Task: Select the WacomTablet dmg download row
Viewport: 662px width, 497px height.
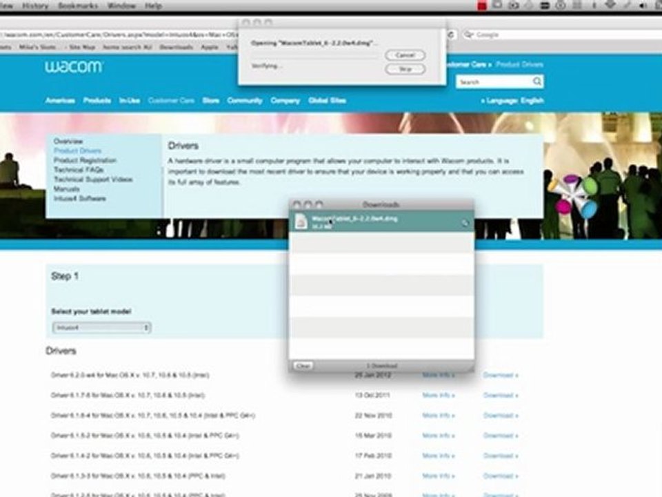Action: [381, 222]
